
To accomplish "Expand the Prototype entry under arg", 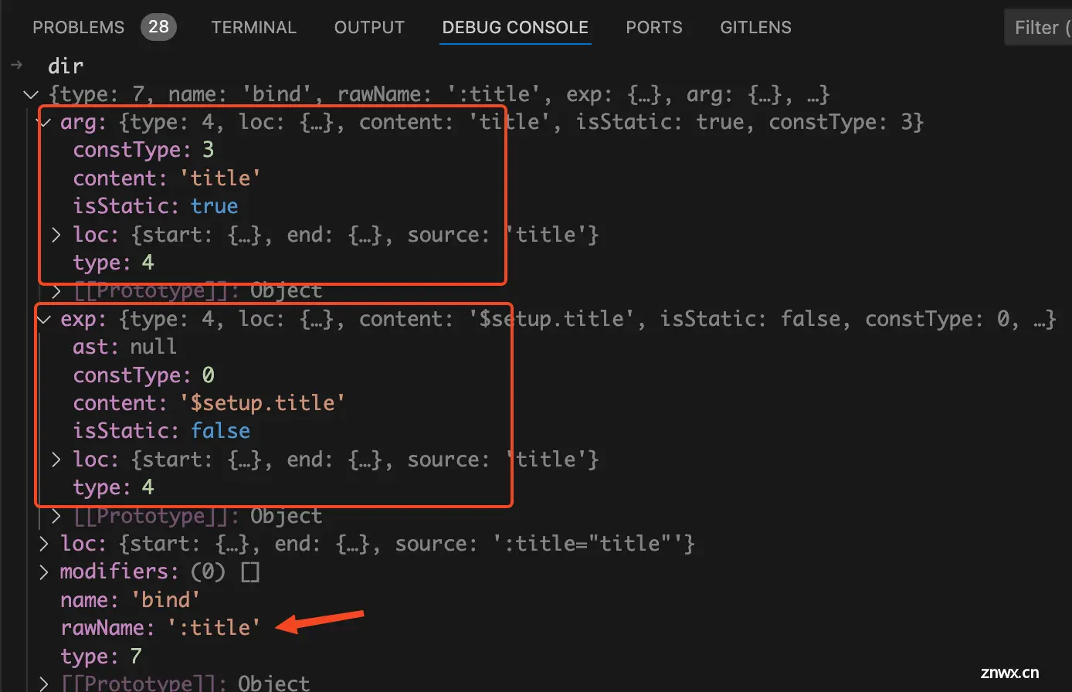I will 56,291.
